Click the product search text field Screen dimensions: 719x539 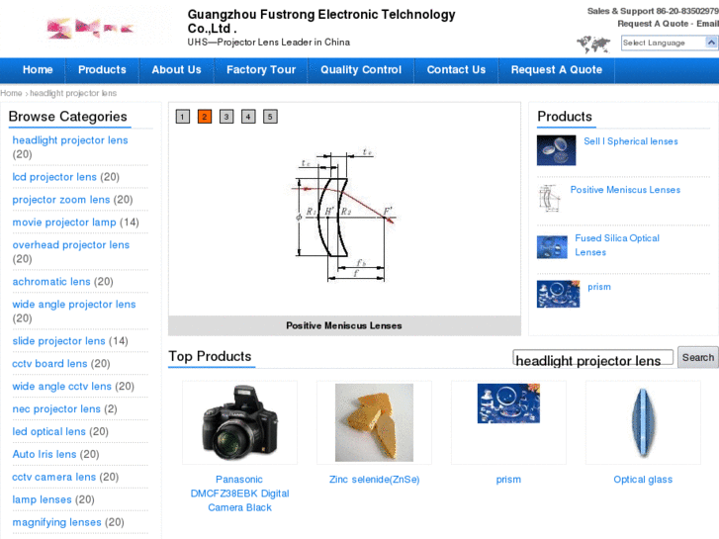592,359
